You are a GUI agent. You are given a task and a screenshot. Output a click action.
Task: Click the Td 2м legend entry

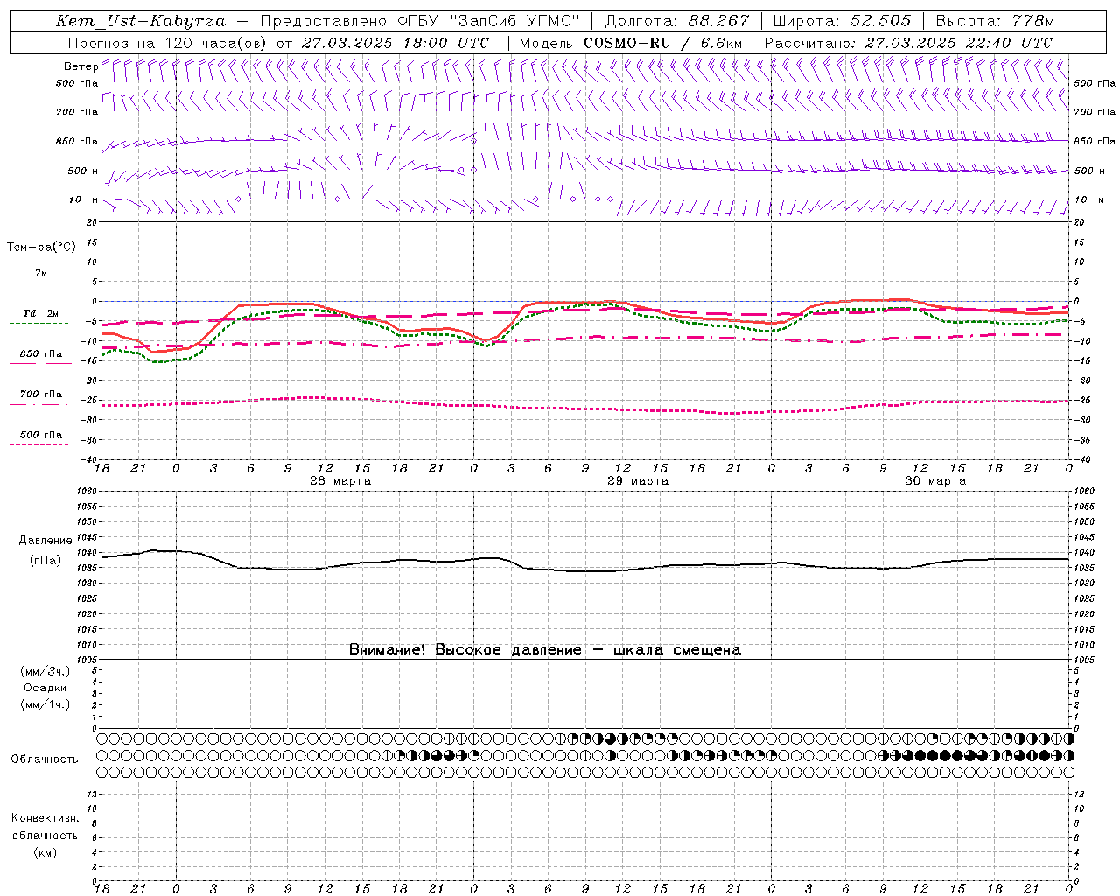pyautogui.click(x=40, y=313)
